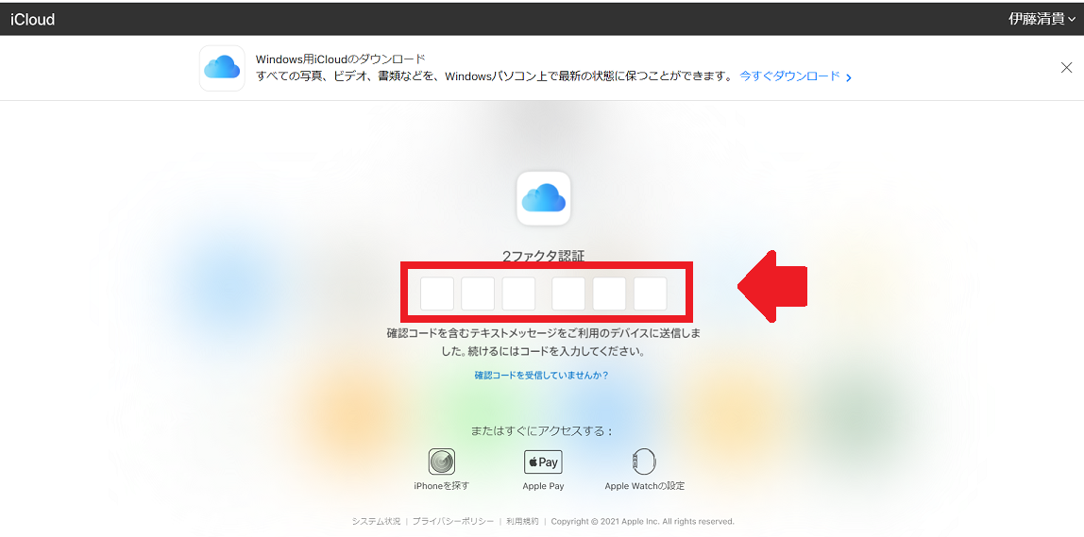Image resolution: width=1084 pixels, height=537 pixels.
Task: Focus the sixth verification code digit box
Action: click(x=650, y=294)
